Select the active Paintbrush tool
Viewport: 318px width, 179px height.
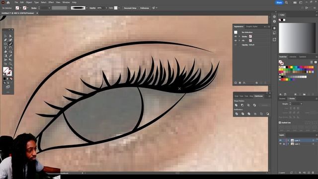tap(10, 44)
